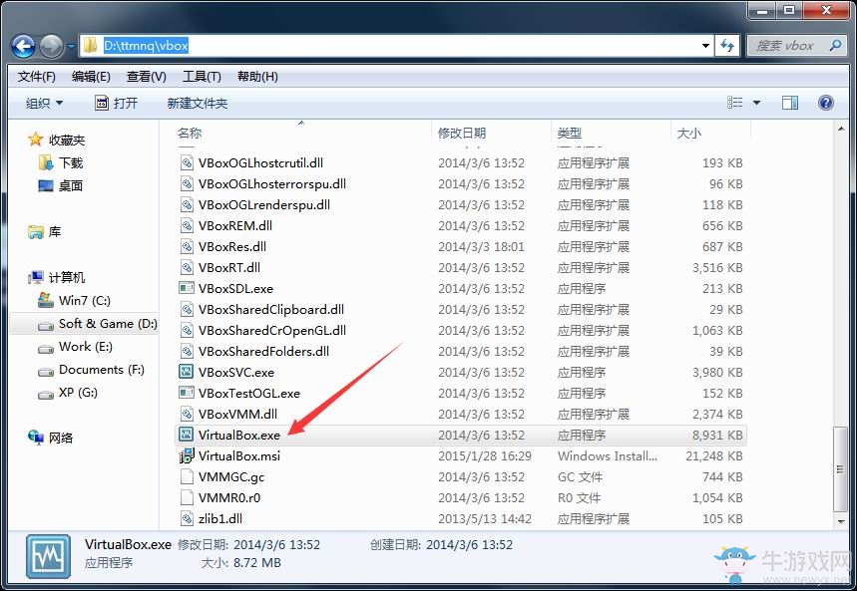This screenshot has width=857, height=591.
Task: Select 网络 in the navigation pane
Action: [x=61, y=439]
